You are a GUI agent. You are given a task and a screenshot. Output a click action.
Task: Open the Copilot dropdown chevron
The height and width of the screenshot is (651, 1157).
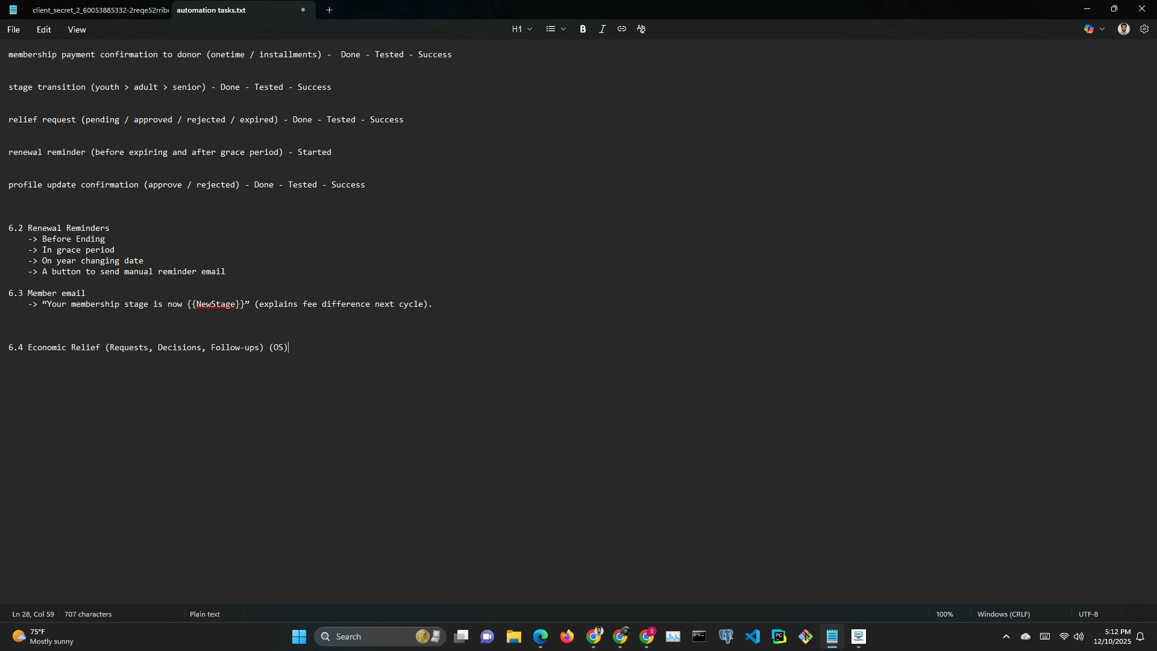[x=1102, y=29]
